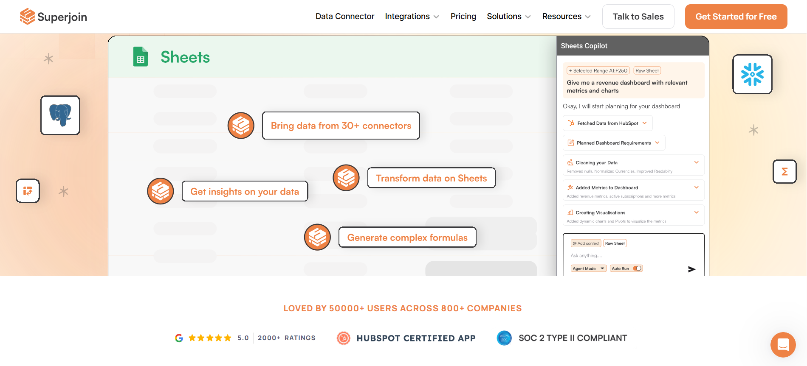Image resolution: width=807 pixels, height=366 pixels.
Task: Click the chart icon in Creating Visualisations
Action: point(570,212)
